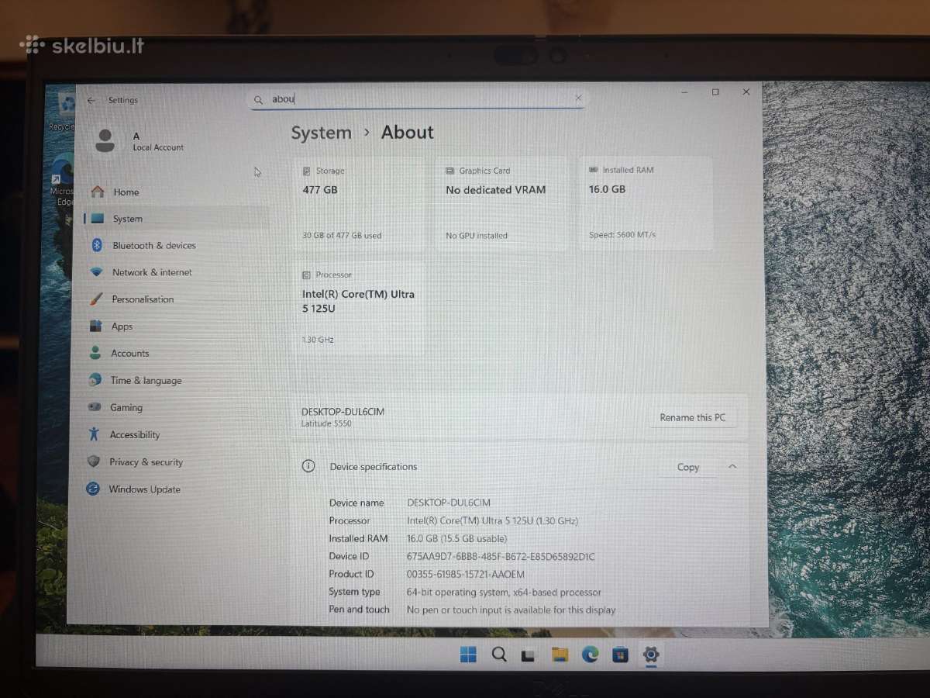Click the Apps grid icon in sidebar
Viewport: 930px width, 698px height.
click(x=95, y=326)
